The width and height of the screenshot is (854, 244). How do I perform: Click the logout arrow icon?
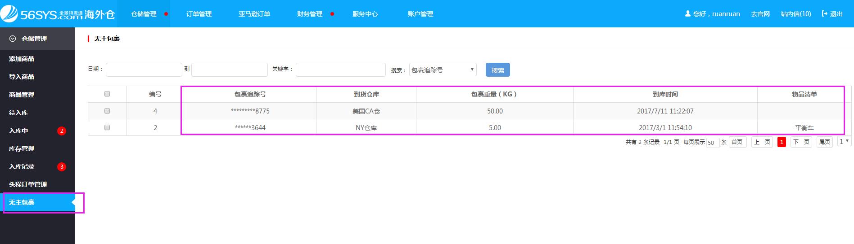(824, 14)
